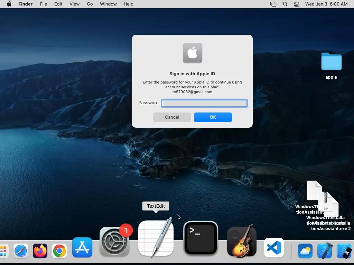
Task: Open the App Store from the Dock
Action: click(x=82, y=247)
